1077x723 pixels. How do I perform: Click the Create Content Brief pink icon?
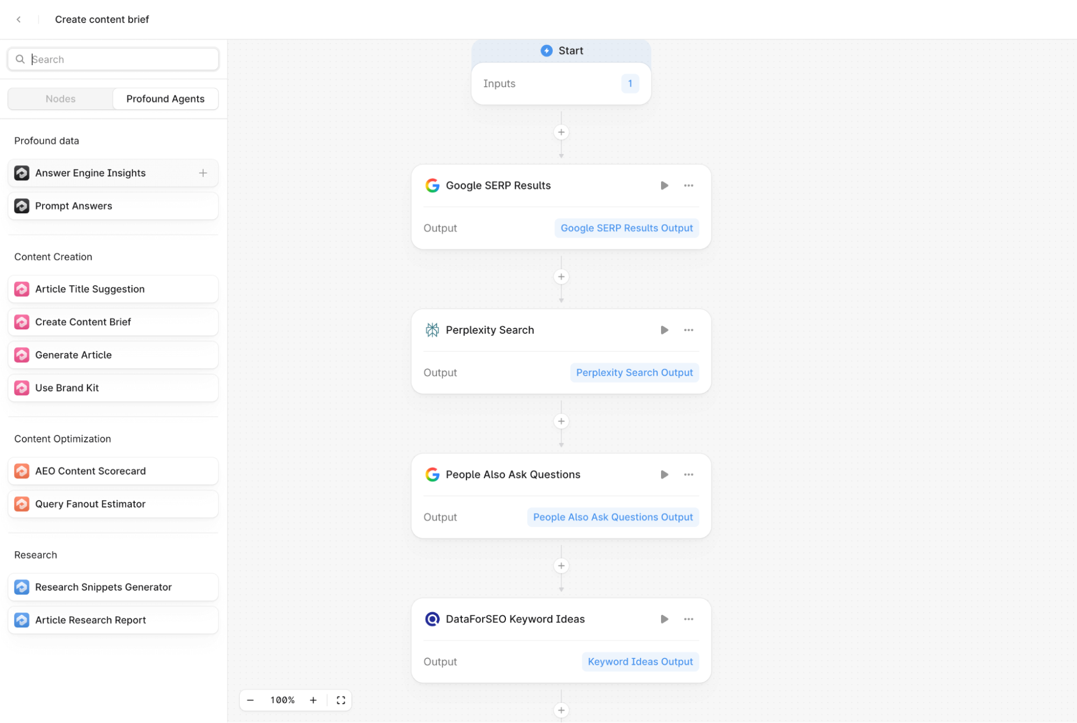(x=22, y=322)
